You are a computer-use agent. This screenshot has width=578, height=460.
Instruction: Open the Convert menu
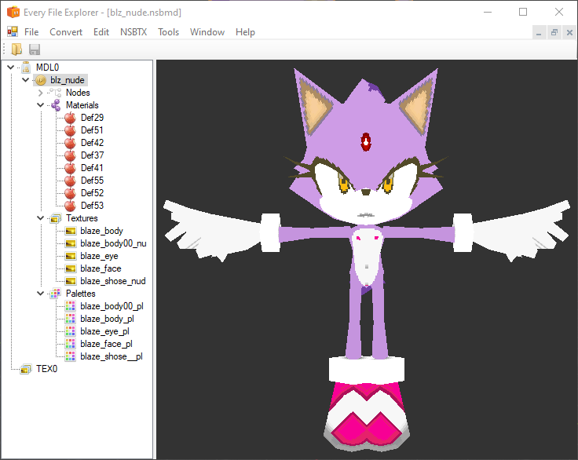click(66, 32)
